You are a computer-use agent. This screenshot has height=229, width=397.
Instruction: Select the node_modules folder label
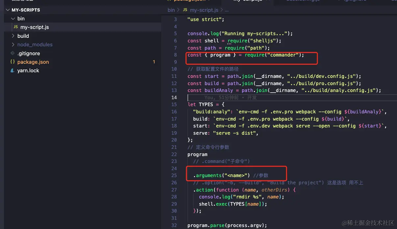coord(35,44)
